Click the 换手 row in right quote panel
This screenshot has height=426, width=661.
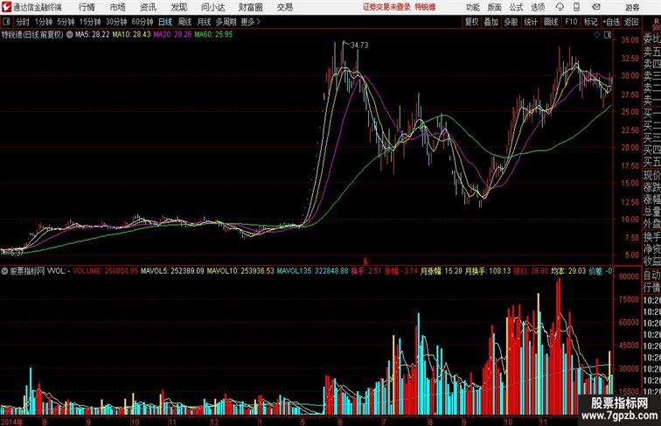[x=651, y=236]
